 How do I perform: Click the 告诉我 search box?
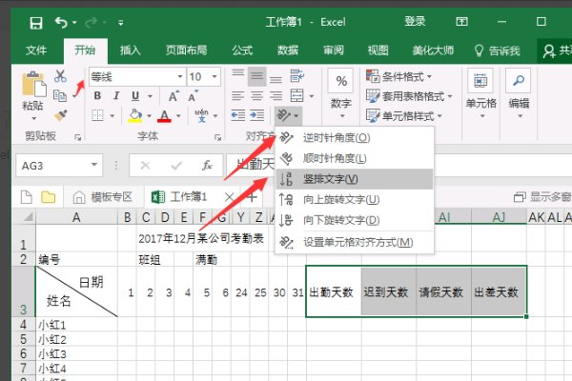point(498,50)
